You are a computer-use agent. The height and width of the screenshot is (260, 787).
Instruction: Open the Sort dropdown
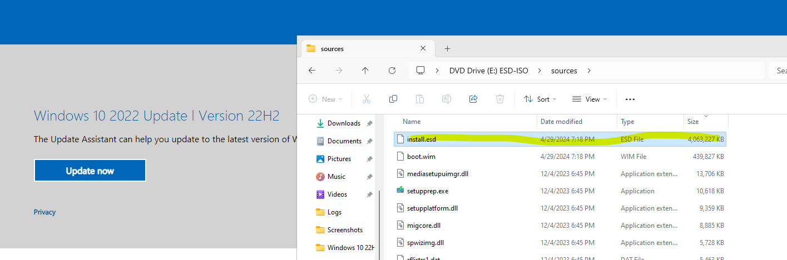click(540, 99)
